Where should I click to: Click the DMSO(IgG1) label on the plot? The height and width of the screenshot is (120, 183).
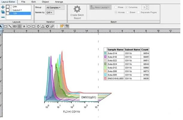(x=89, y=97)
